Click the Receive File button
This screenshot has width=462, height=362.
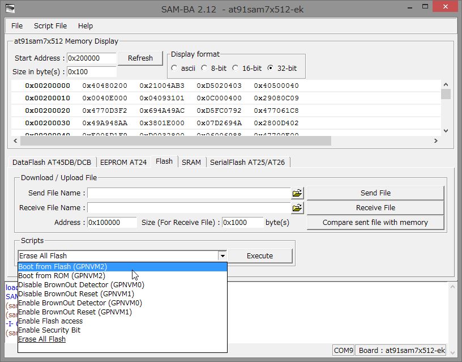click(x=376, y=208)
